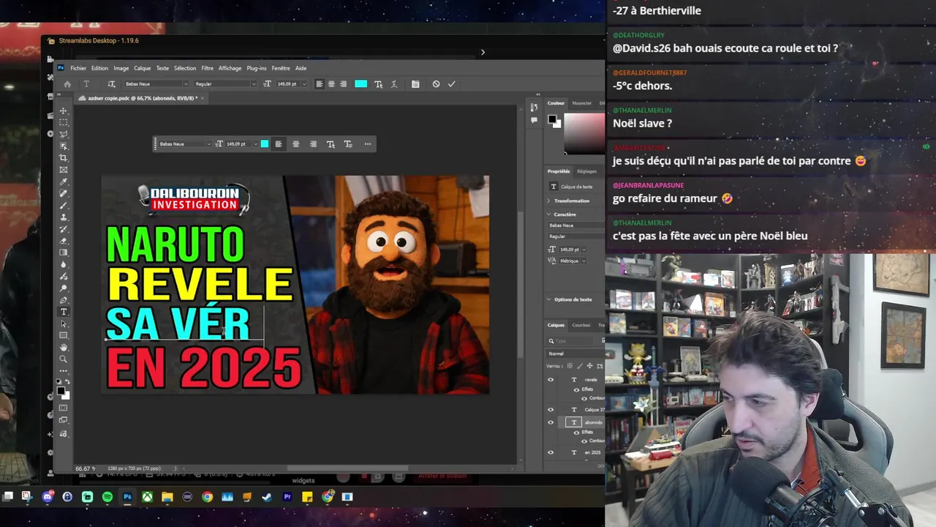This screenshot has width=936, height=527.
Task: Commit text edits with the checkmark
Action: [x=451, y=84]
